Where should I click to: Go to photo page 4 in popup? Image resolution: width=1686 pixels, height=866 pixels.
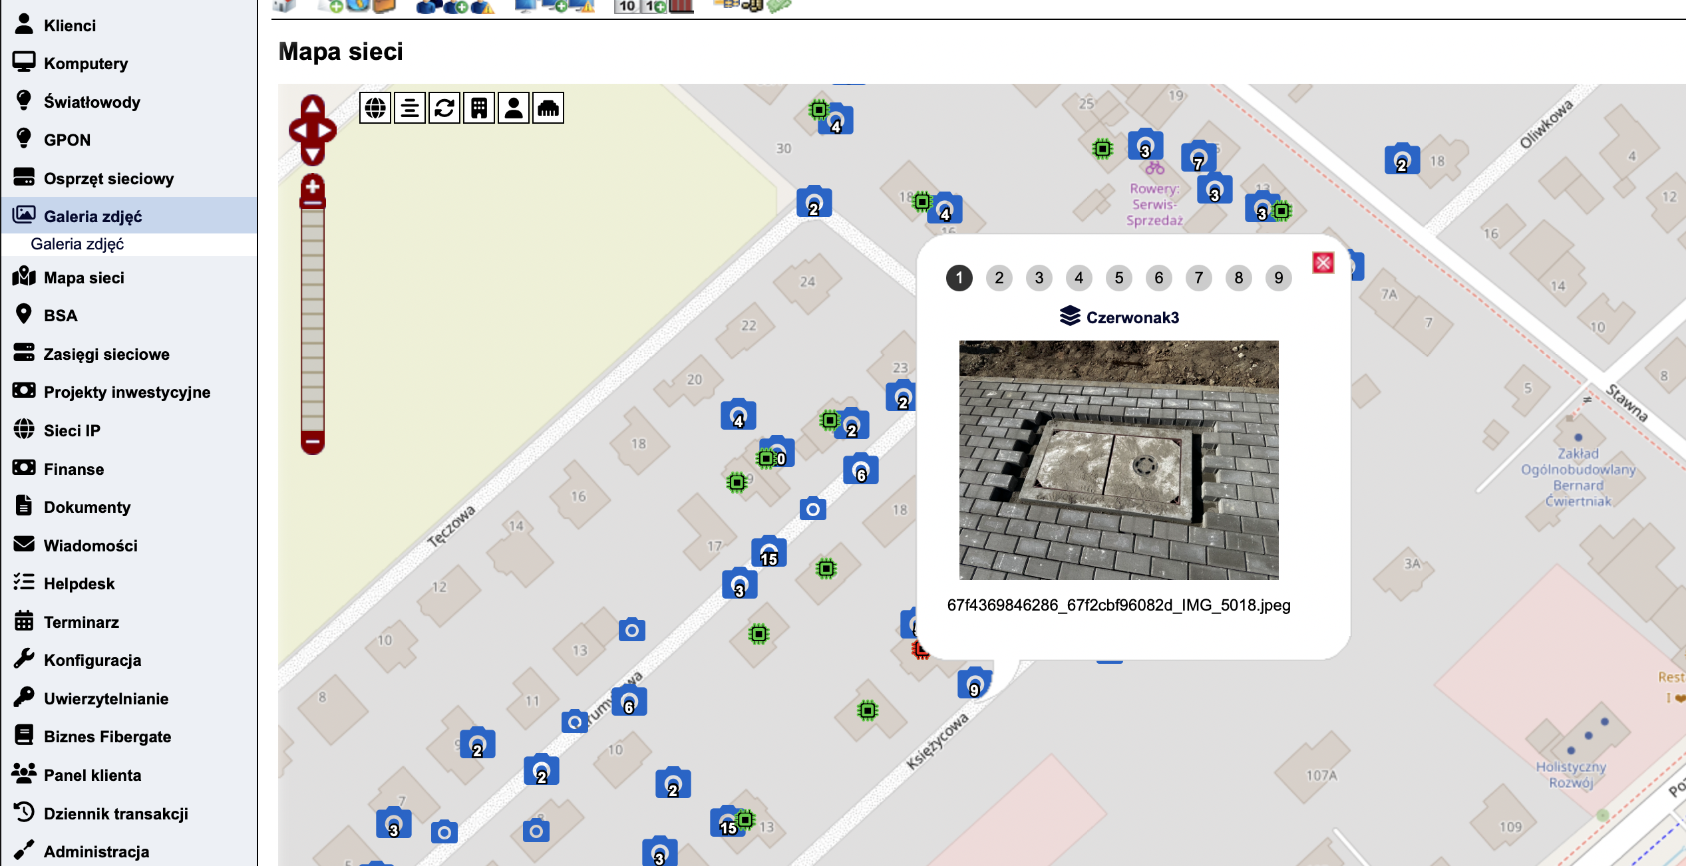point(1079,278)
